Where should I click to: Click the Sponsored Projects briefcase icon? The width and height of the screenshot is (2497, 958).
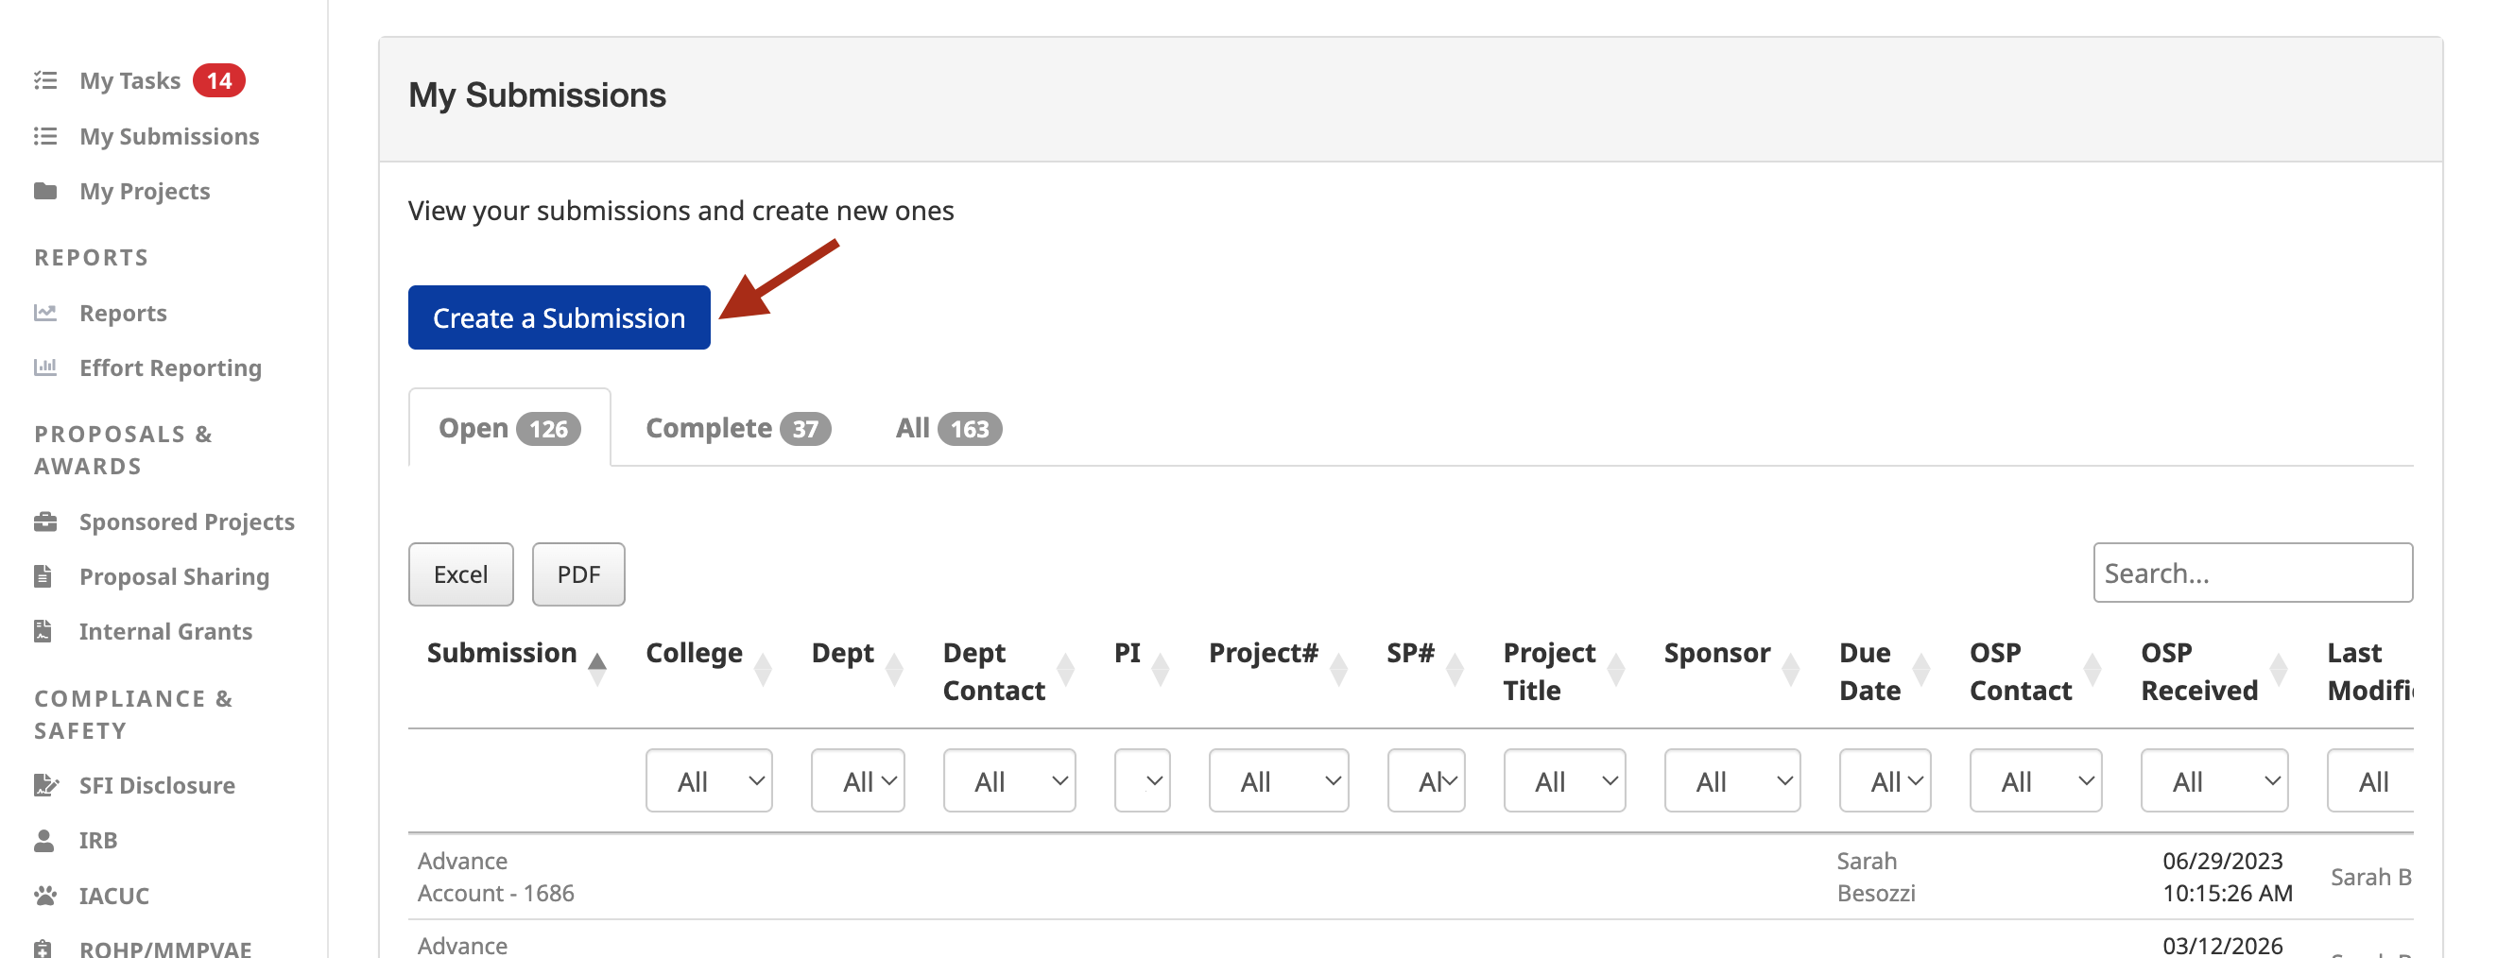[45, 522]
